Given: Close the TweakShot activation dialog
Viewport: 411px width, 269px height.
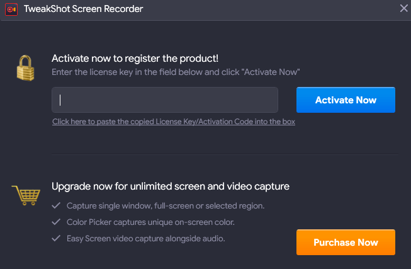Looking at the screenshot, I should (403, 8).
